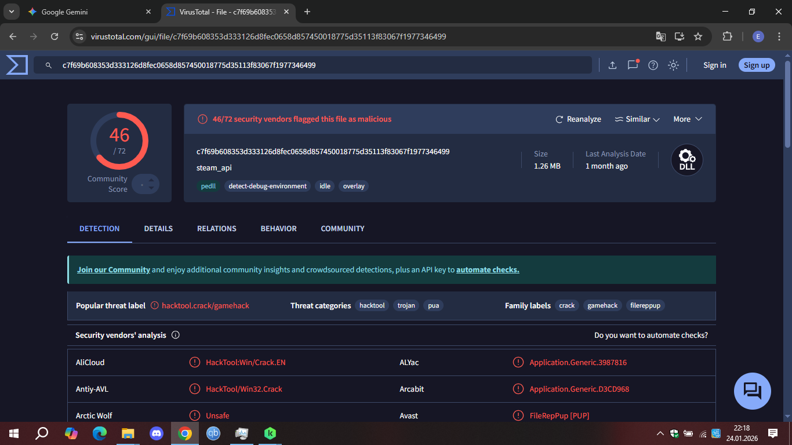The height and width of the screenshot is (445, 792).
Task: Select the gamehack family label chip
Action: point(603,305)
